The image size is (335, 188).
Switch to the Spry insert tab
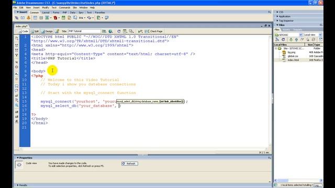[x=81, y=13]
